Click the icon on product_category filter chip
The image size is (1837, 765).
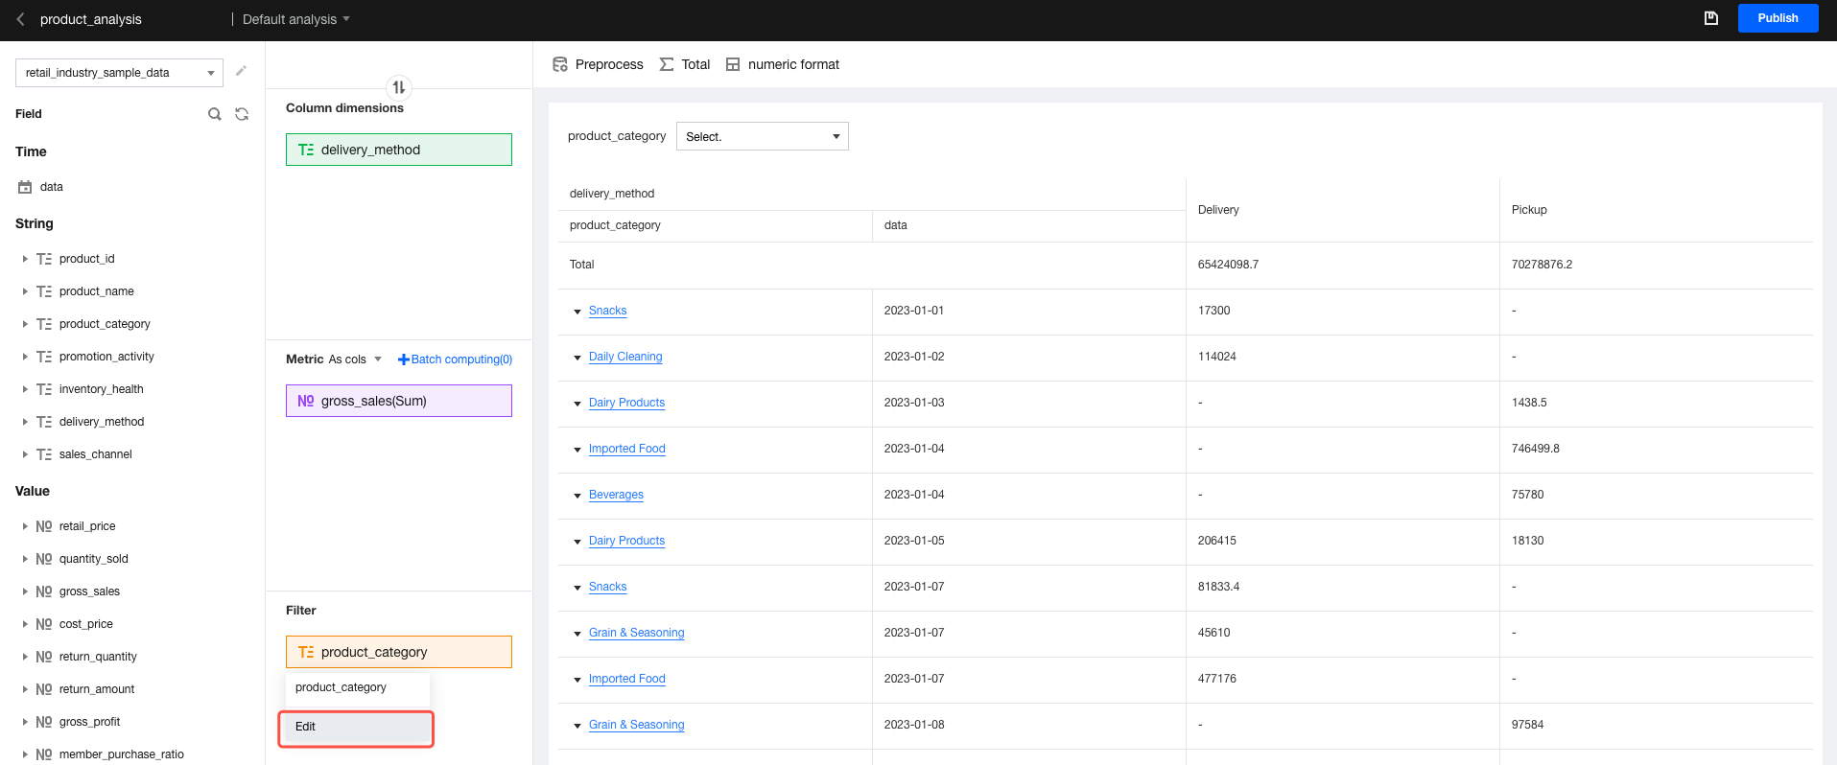[x=306, y=652]
